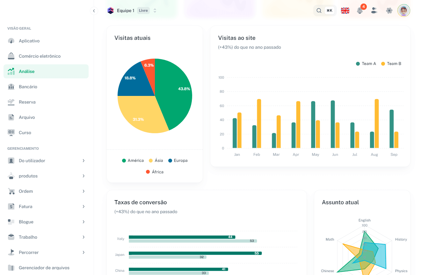Open the contacts people icon
Image resolution: width=421 pixels, height=275 pixels.
tap(374, 11)
